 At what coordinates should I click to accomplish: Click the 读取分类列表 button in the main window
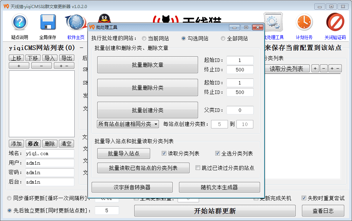click(286, 69)
